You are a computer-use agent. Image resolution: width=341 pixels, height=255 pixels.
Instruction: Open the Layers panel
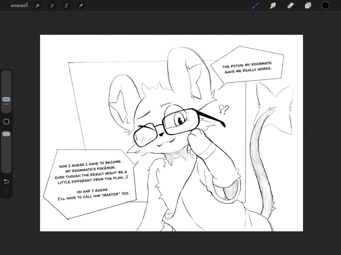pyautogui.click(x=308, y=5)
